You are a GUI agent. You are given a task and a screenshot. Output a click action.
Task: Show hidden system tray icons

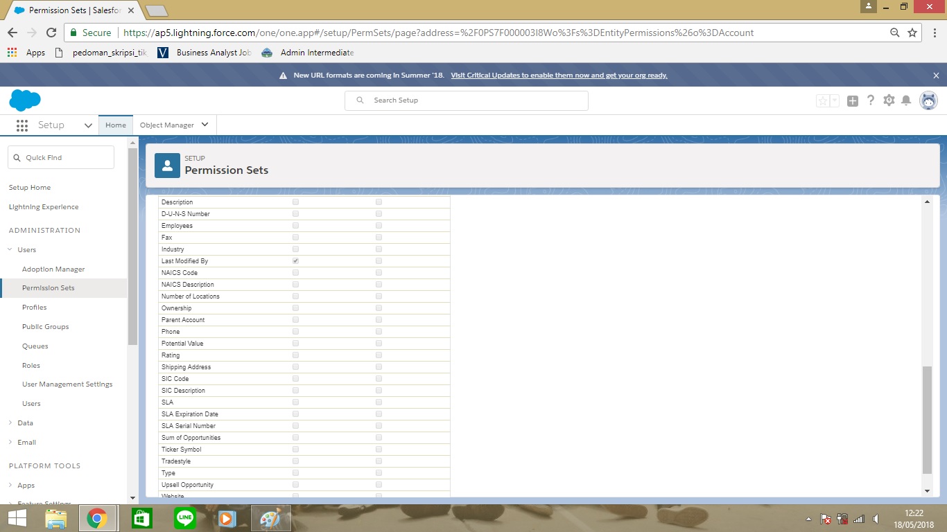[x=808, y=519]
